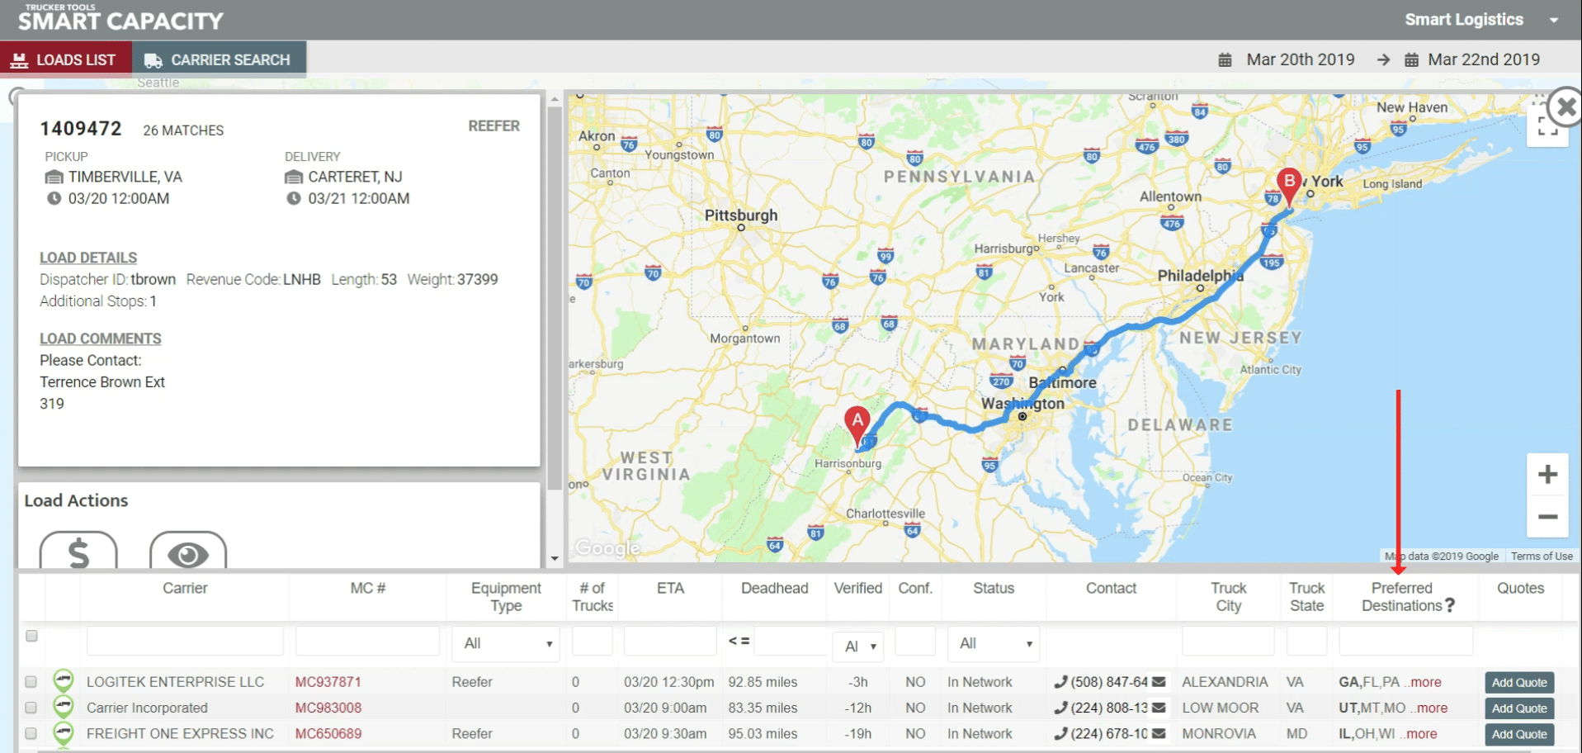The height and width of the screenshot is (753, 1582).
Task: Click green truck icon for Carrier Incorporated
Action: click(x=63, y=707)
